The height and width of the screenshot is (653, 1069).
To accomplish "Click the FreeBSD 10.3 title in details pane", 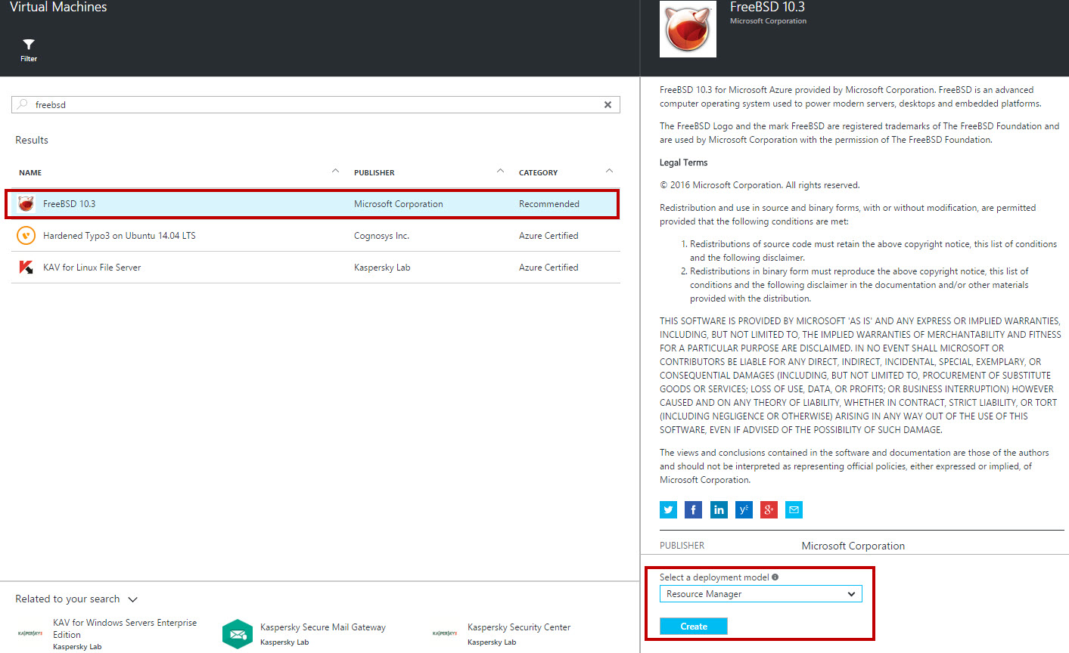I will (767, 7).
